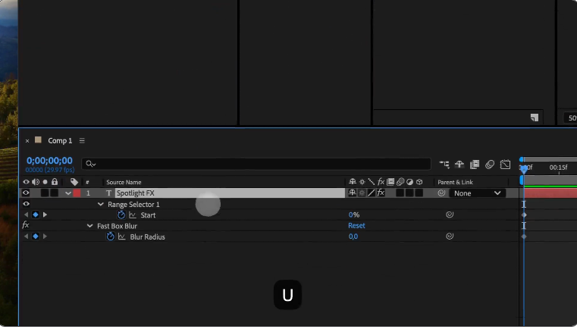Click the Start property graph icon
The image size is (577, 329).
coord(133,215)
